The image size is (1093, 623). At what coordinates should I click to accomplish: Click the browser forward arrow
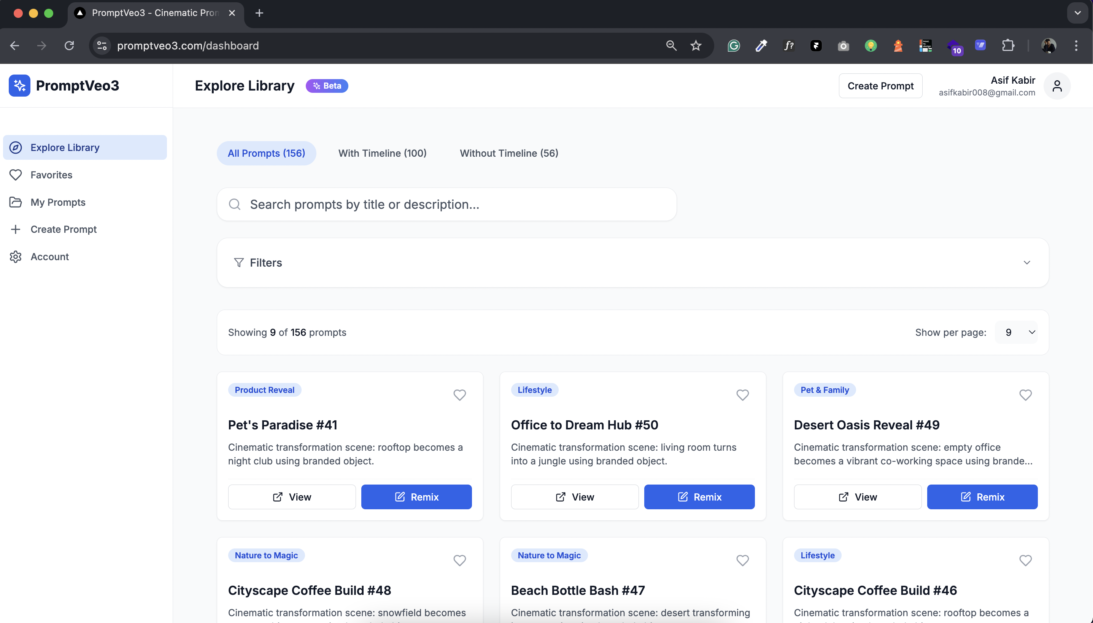[41, 45]
